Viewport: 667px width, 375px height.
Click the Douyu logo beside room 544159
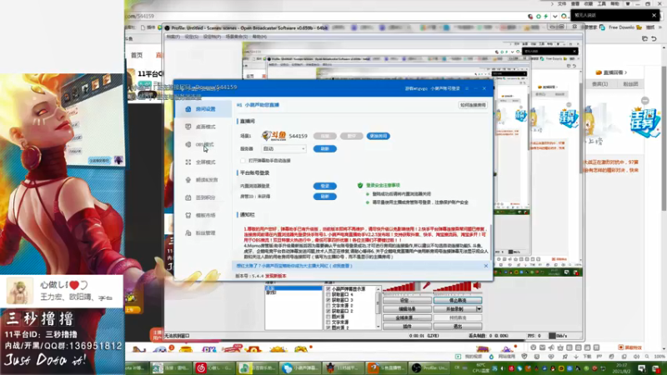coord(273,136)
